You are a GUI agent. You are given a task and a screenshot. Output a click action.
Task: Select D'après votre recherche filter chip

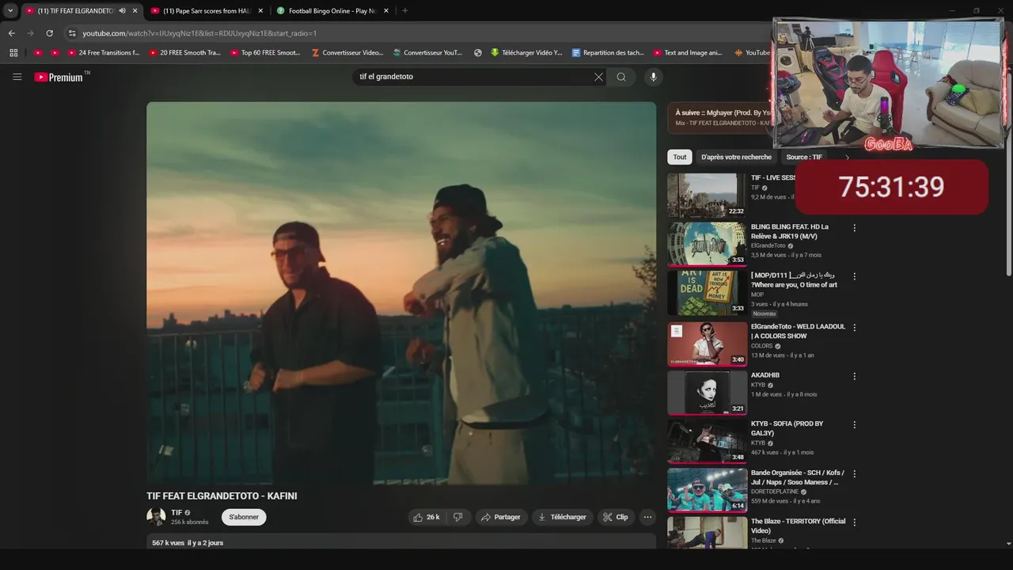[736, 157]
